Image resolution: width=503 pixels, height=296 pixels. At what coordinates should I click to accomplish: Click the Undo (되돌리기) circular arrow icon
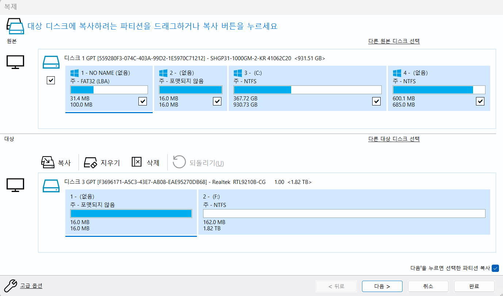(x=179, y=162)
